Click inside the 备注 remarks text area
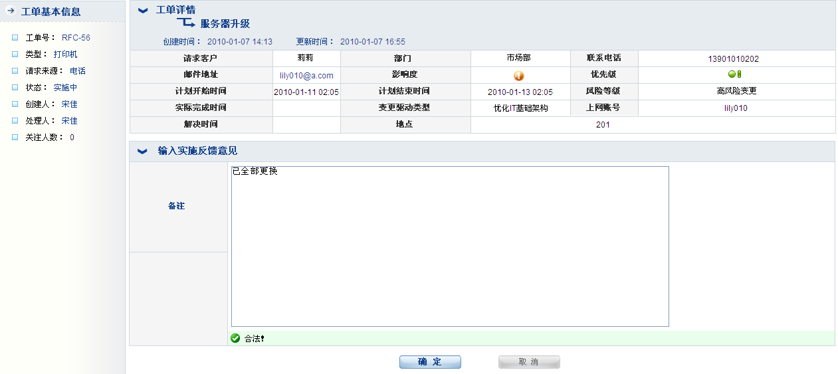838x374 pixels. pos(449,246)
